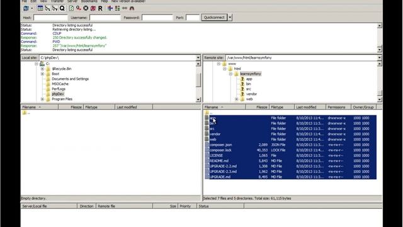403x227 pixels.
Task: Click the local tree scrollbar thumb
Action: 198,80
